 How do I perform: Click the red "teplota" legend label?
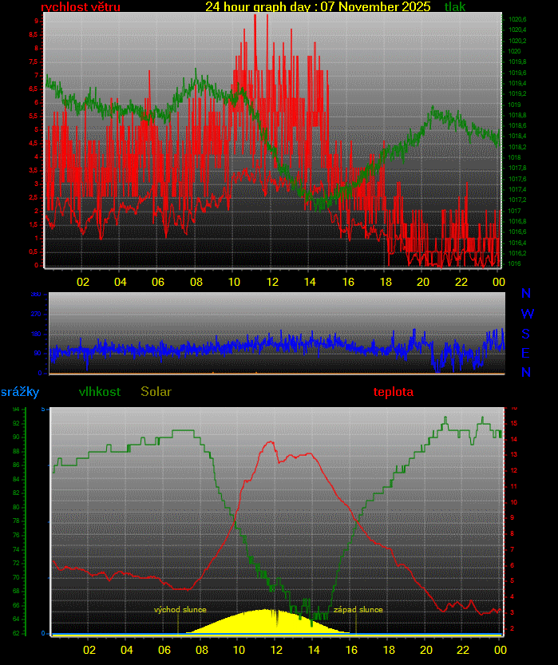(x=394, y=392)
